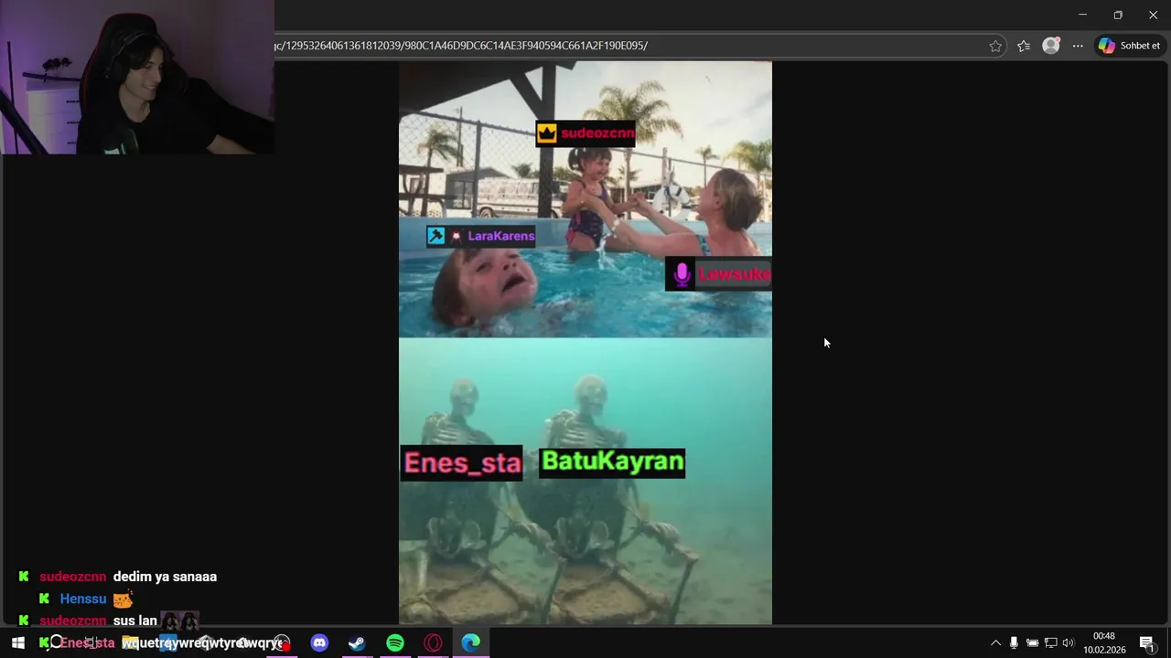1171x658 pixels.
Task: Open OBS icon with red record dot
Action: tap(282, 643)
